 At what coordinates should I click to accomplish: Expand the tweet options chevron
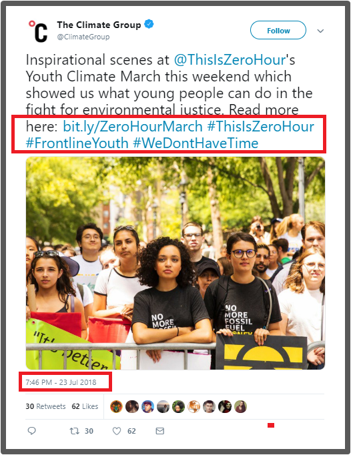(x=320, y=31)
